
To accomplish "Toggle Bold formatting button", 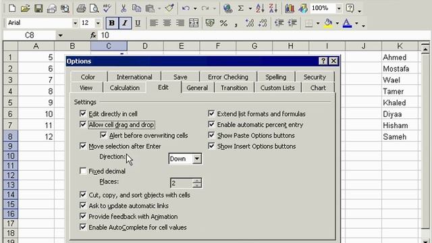I will (111, 23).
